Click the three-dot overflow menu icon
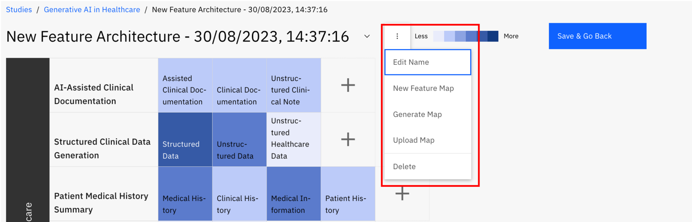 397,36
